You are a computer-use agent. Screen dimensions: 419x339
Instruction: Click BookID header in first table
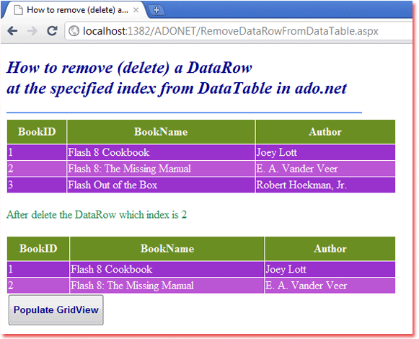[37, 132]
